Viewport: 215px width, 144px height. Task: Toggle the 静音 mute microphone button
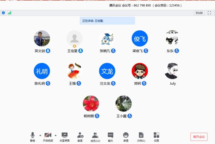[x=33, y=135]
